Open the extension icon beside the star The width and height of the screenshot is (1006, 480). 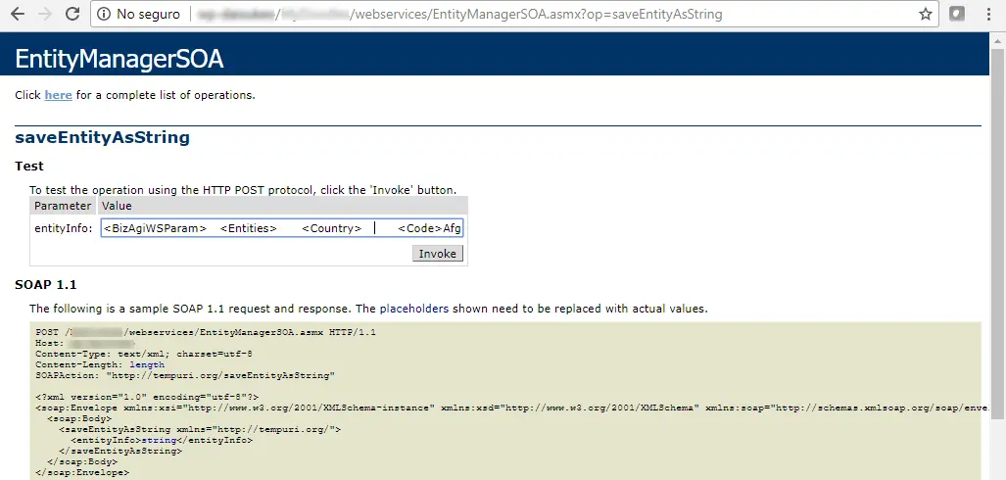957,14
